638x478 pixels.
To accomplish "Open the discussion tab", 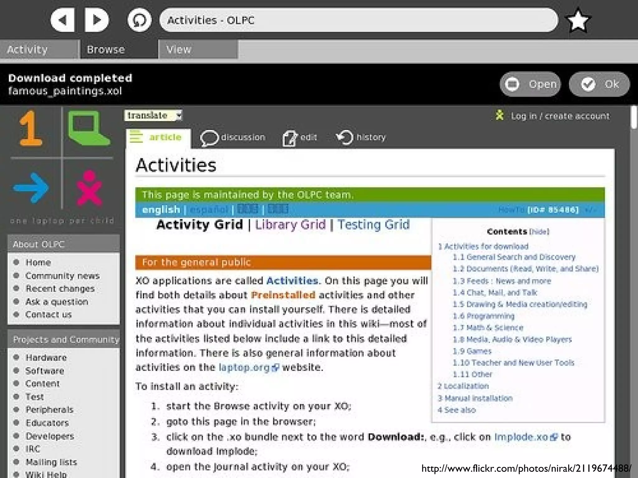I will pyautogui.click(x=233, y=138).
